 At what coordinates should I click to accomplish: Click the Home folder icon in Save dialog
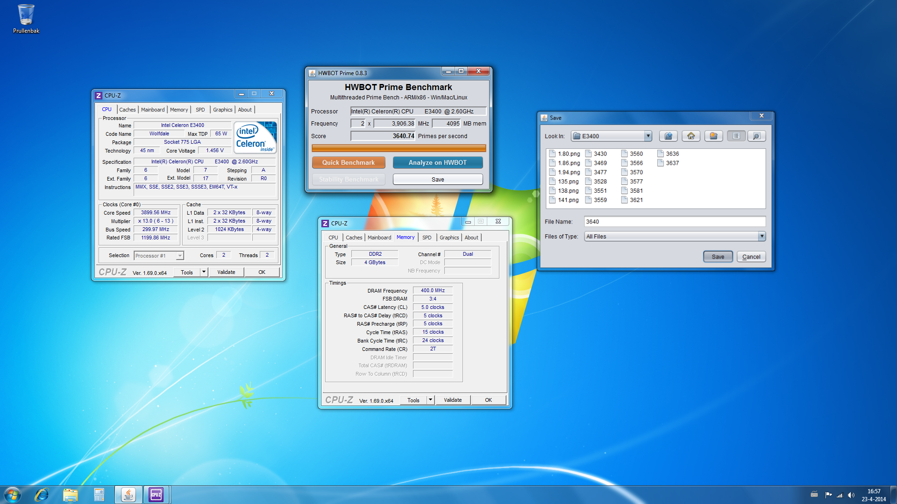tap(691, 136)
